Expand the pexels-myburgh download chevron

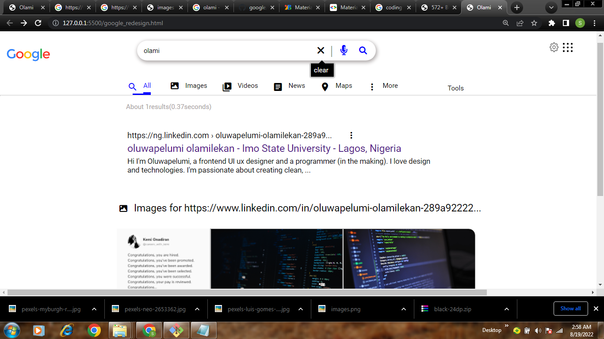point(93,309)
